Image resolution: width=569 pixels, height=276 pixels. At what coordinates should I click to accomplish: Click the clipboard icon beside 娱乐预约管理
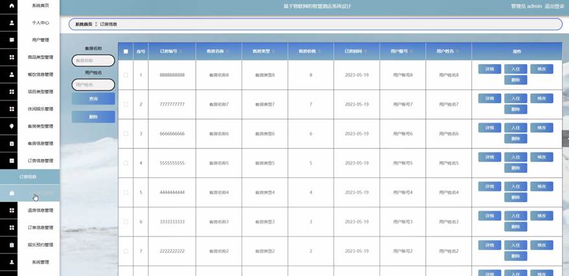12,245
